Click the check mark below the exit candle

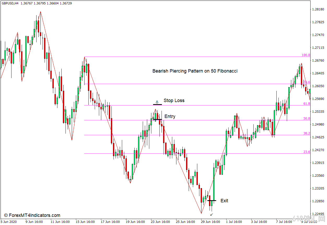211,214
